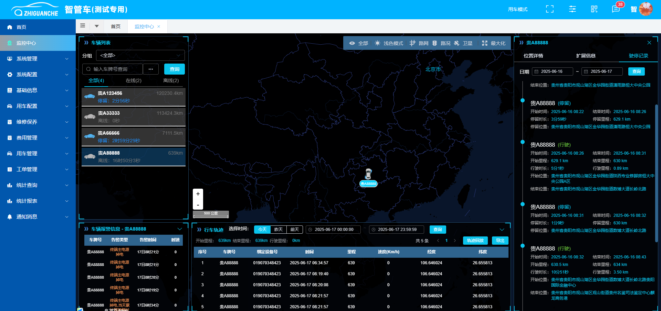Open the messages icon with 38 badge
Viewport: 661px width, 311px height.
point(616,9)
